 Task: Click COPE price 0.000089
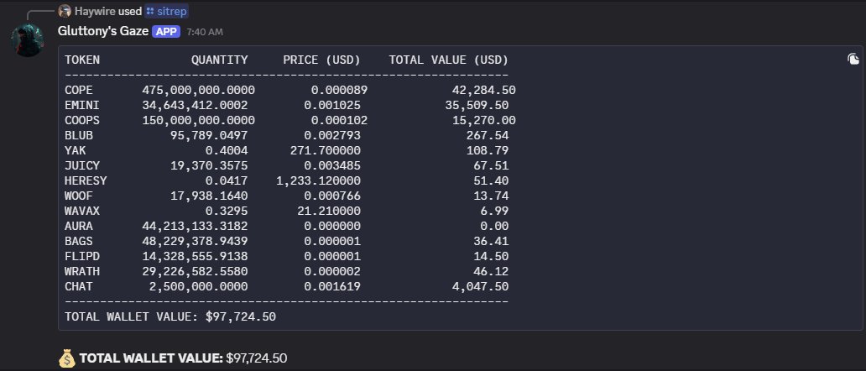[340, 90]
